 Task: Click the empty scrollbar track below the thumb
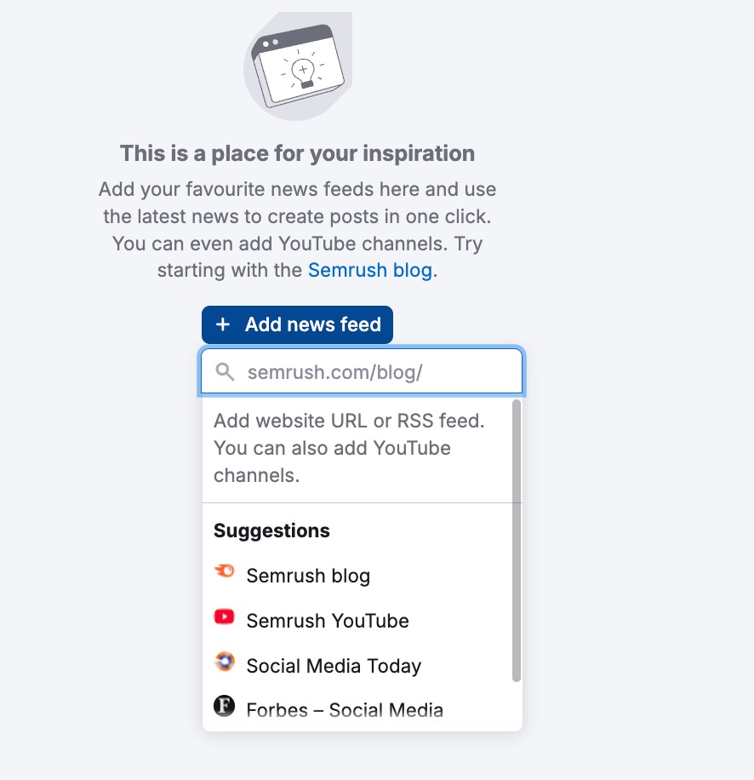(516, 705)
